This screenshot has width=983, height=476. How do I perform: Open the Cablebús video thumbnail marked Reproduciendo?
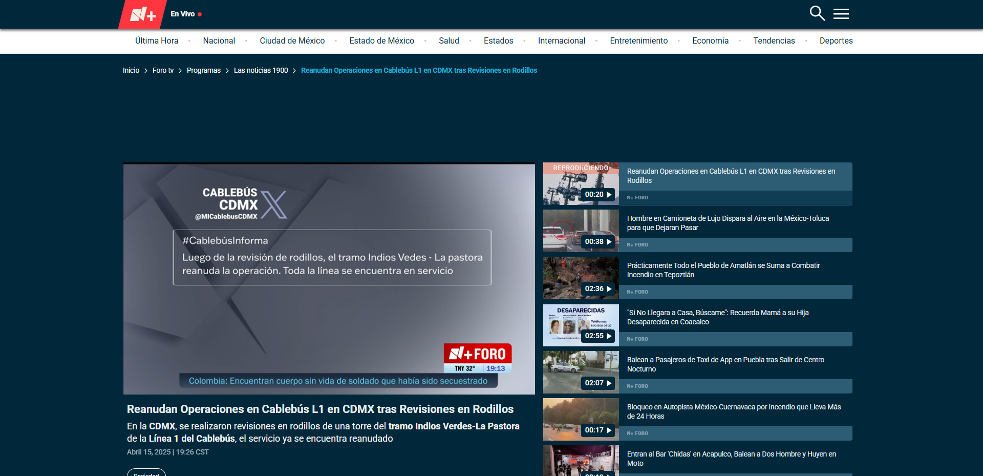click(581, 184)
